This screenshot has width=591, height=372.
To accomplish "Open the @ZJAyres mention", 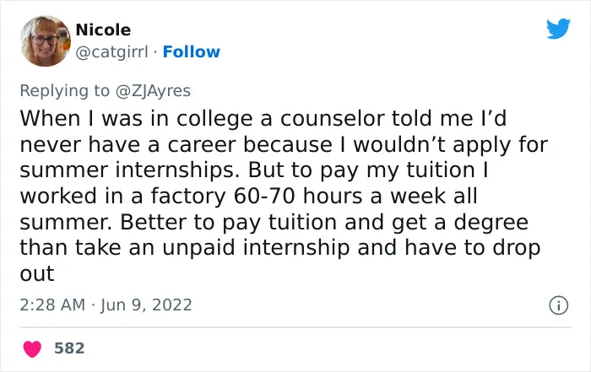I will tap(153, 91).
